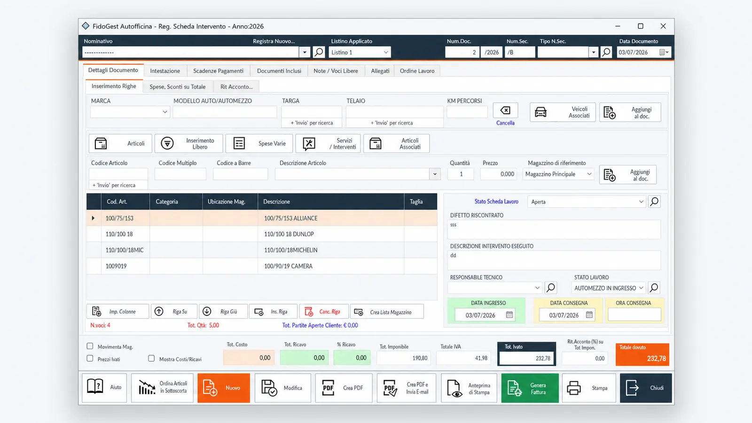Image resolution: width=752 pixels, height=423 pixels.
Task: Click the magnifier search icon next to Nominativo
Action: point(319,52)
